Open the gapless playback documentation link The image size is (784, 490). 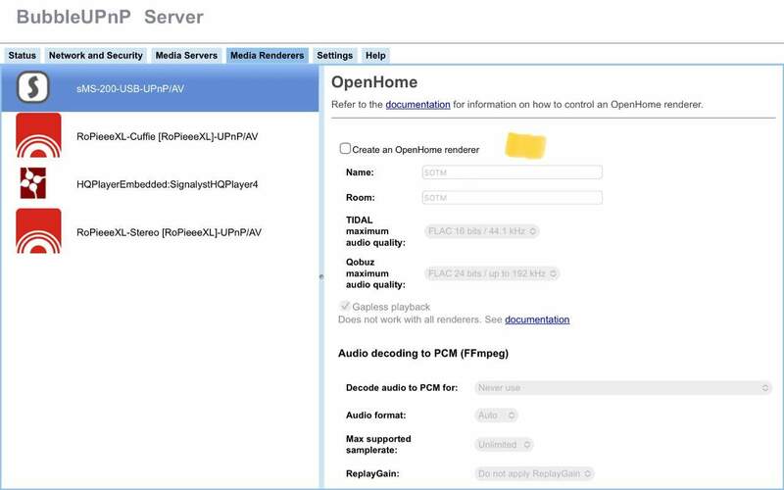pyautogui.click(x=537, y=319)
